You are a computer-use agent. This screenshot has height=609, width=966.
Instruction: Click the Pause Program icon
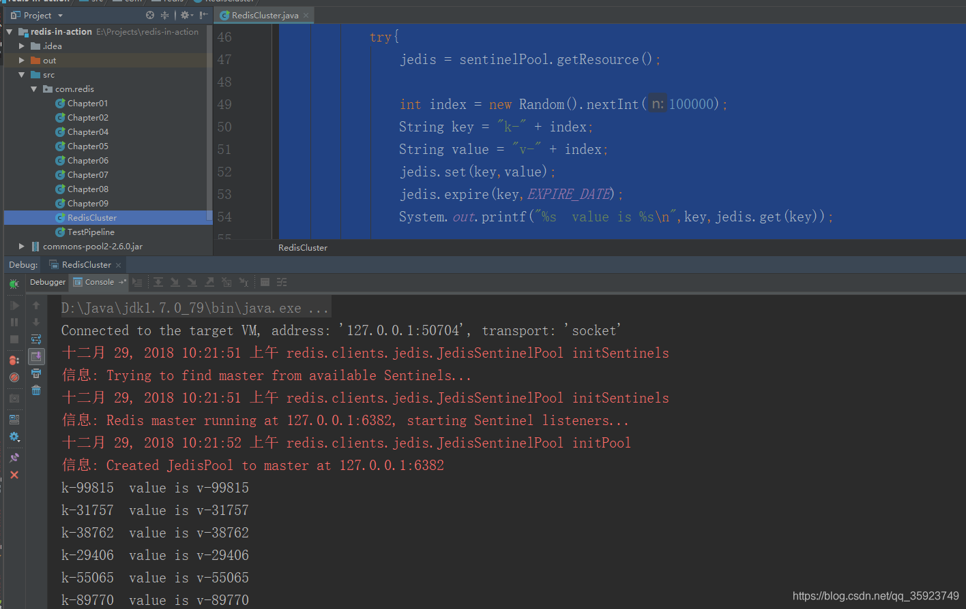pos(14,322)
